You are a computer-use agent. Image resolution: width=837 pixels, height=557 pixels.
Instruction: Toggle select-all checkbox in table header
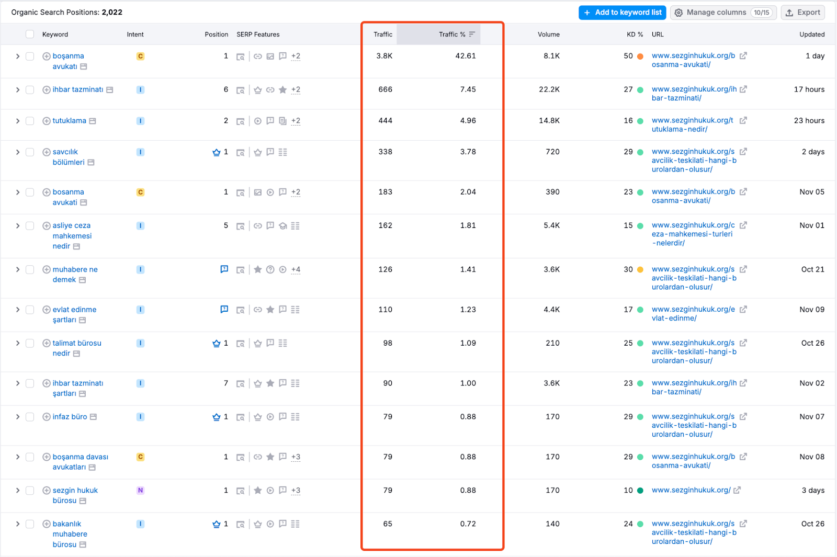click(30, 34)
